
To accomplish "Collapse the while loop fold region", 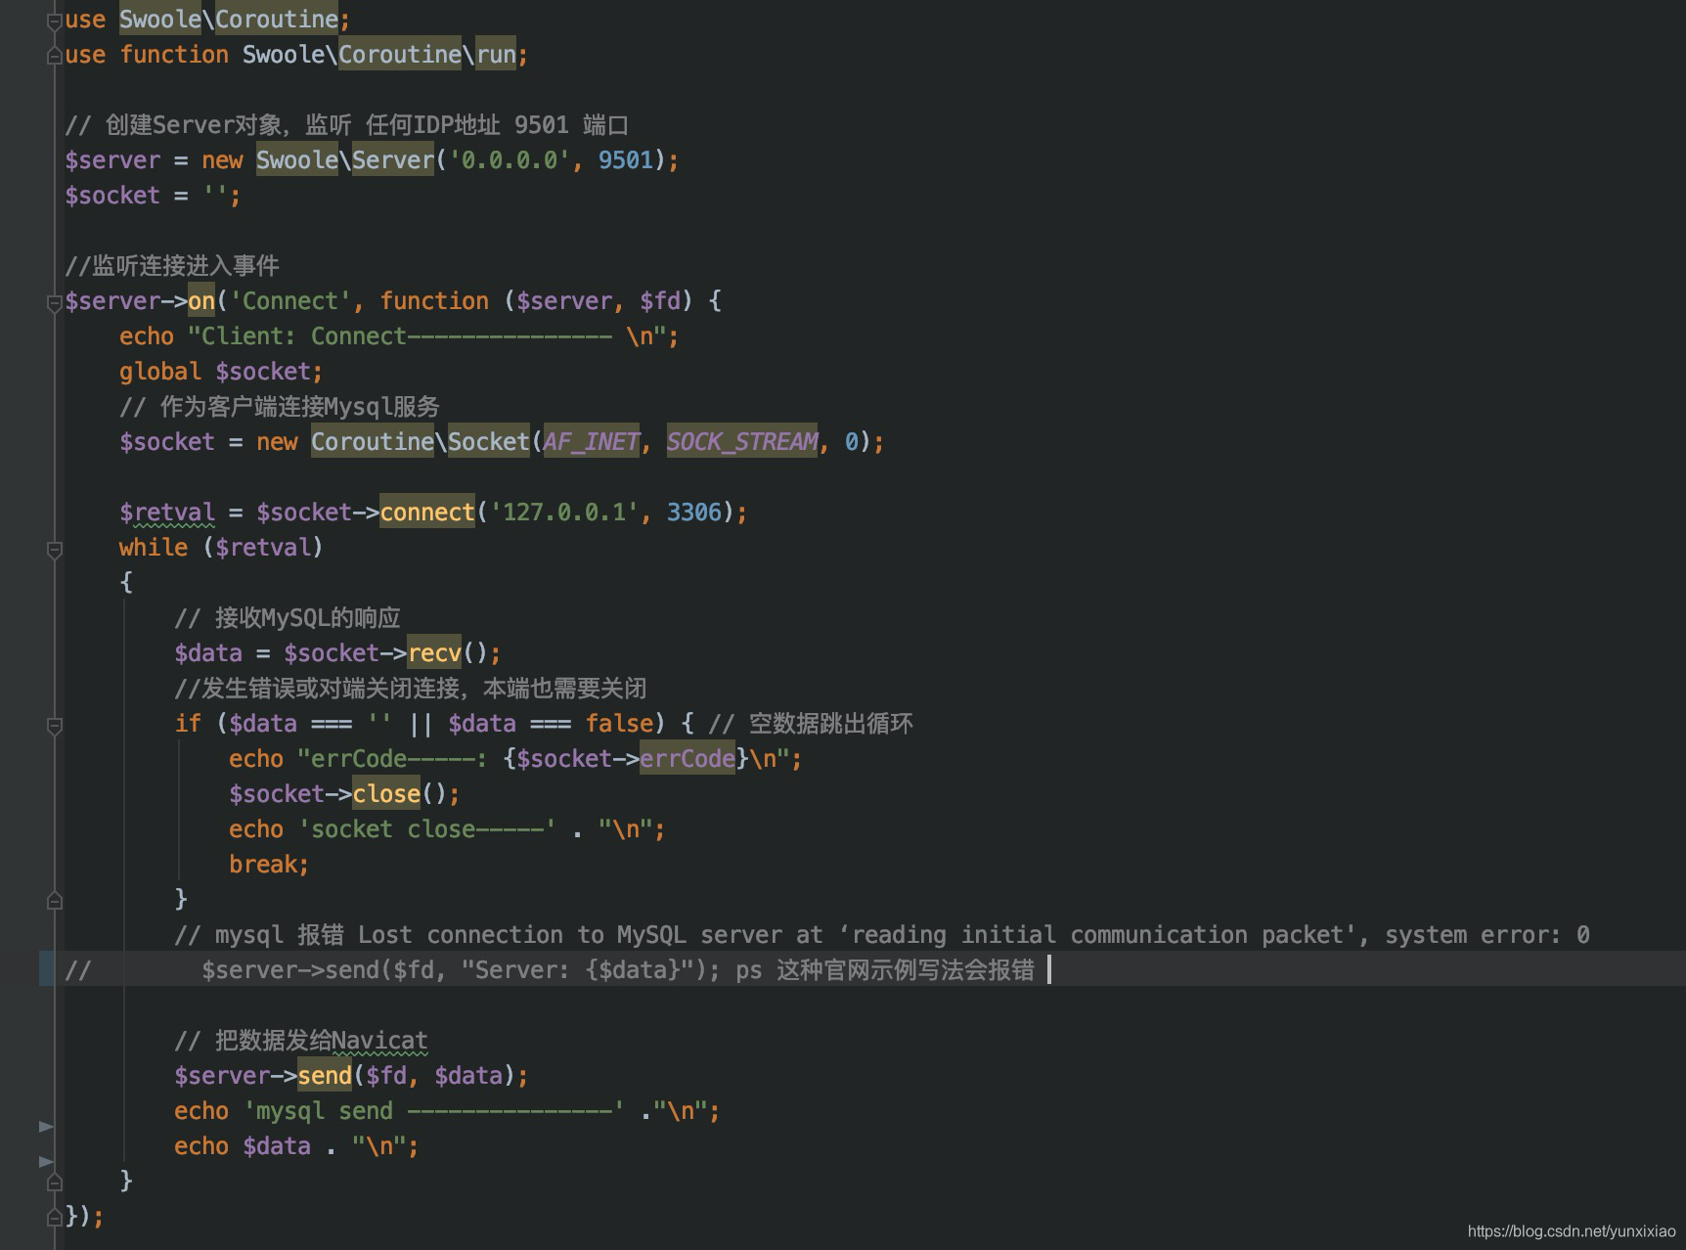I will 55,547.
